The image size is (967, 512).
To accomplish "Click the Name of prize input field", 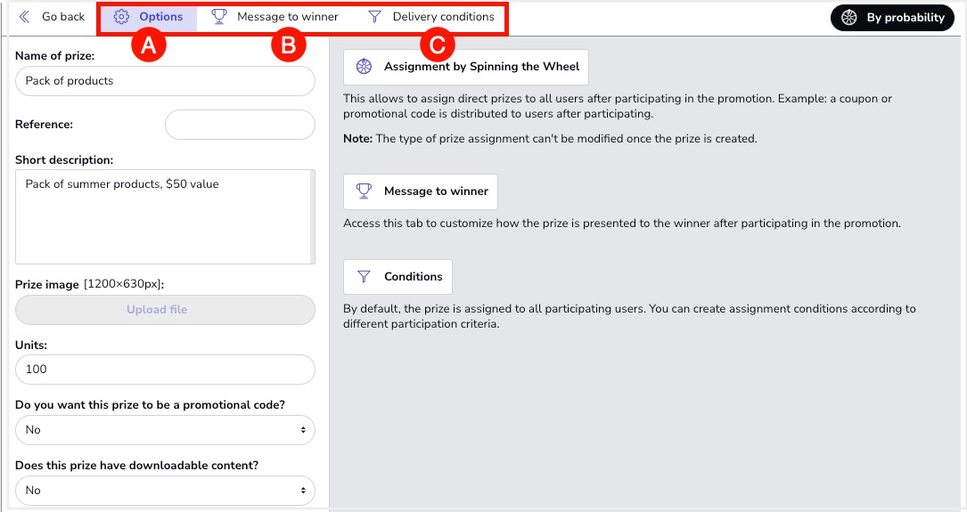I will tap(165, 81).
